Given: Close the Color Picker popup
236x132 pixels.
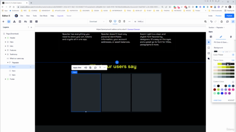Looking at the screenshot, I should tap(233, 55).
